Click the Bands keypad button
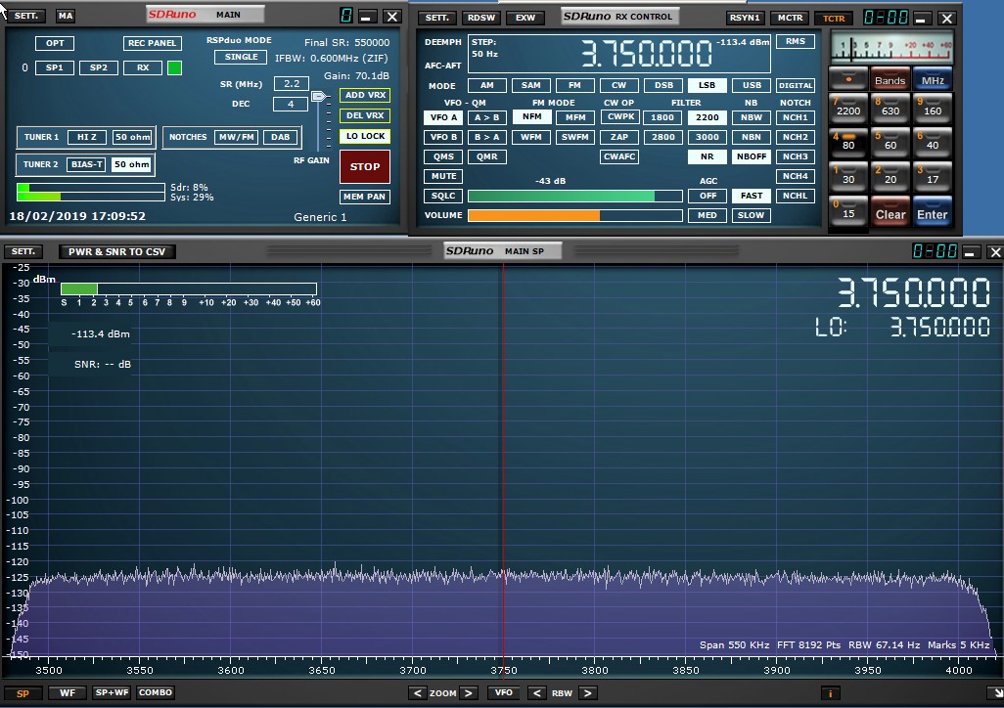Viewport: 1004px width, 708px height. pyautogui.click(x=890, y=80)
